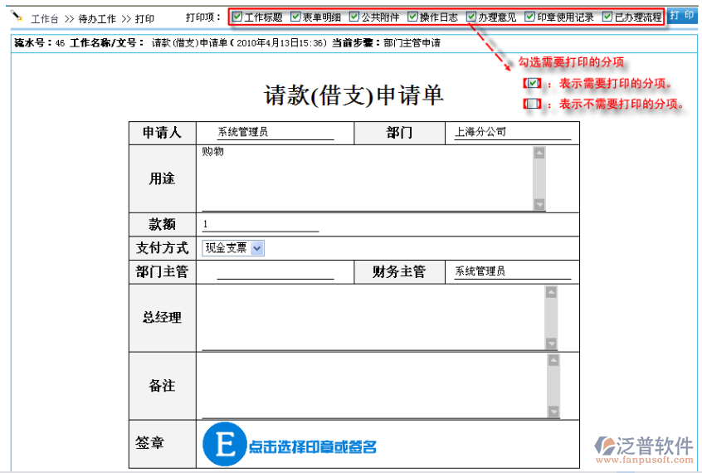
Task: Click the 打印 breadcrumb item
Action: tap(144, 19)
